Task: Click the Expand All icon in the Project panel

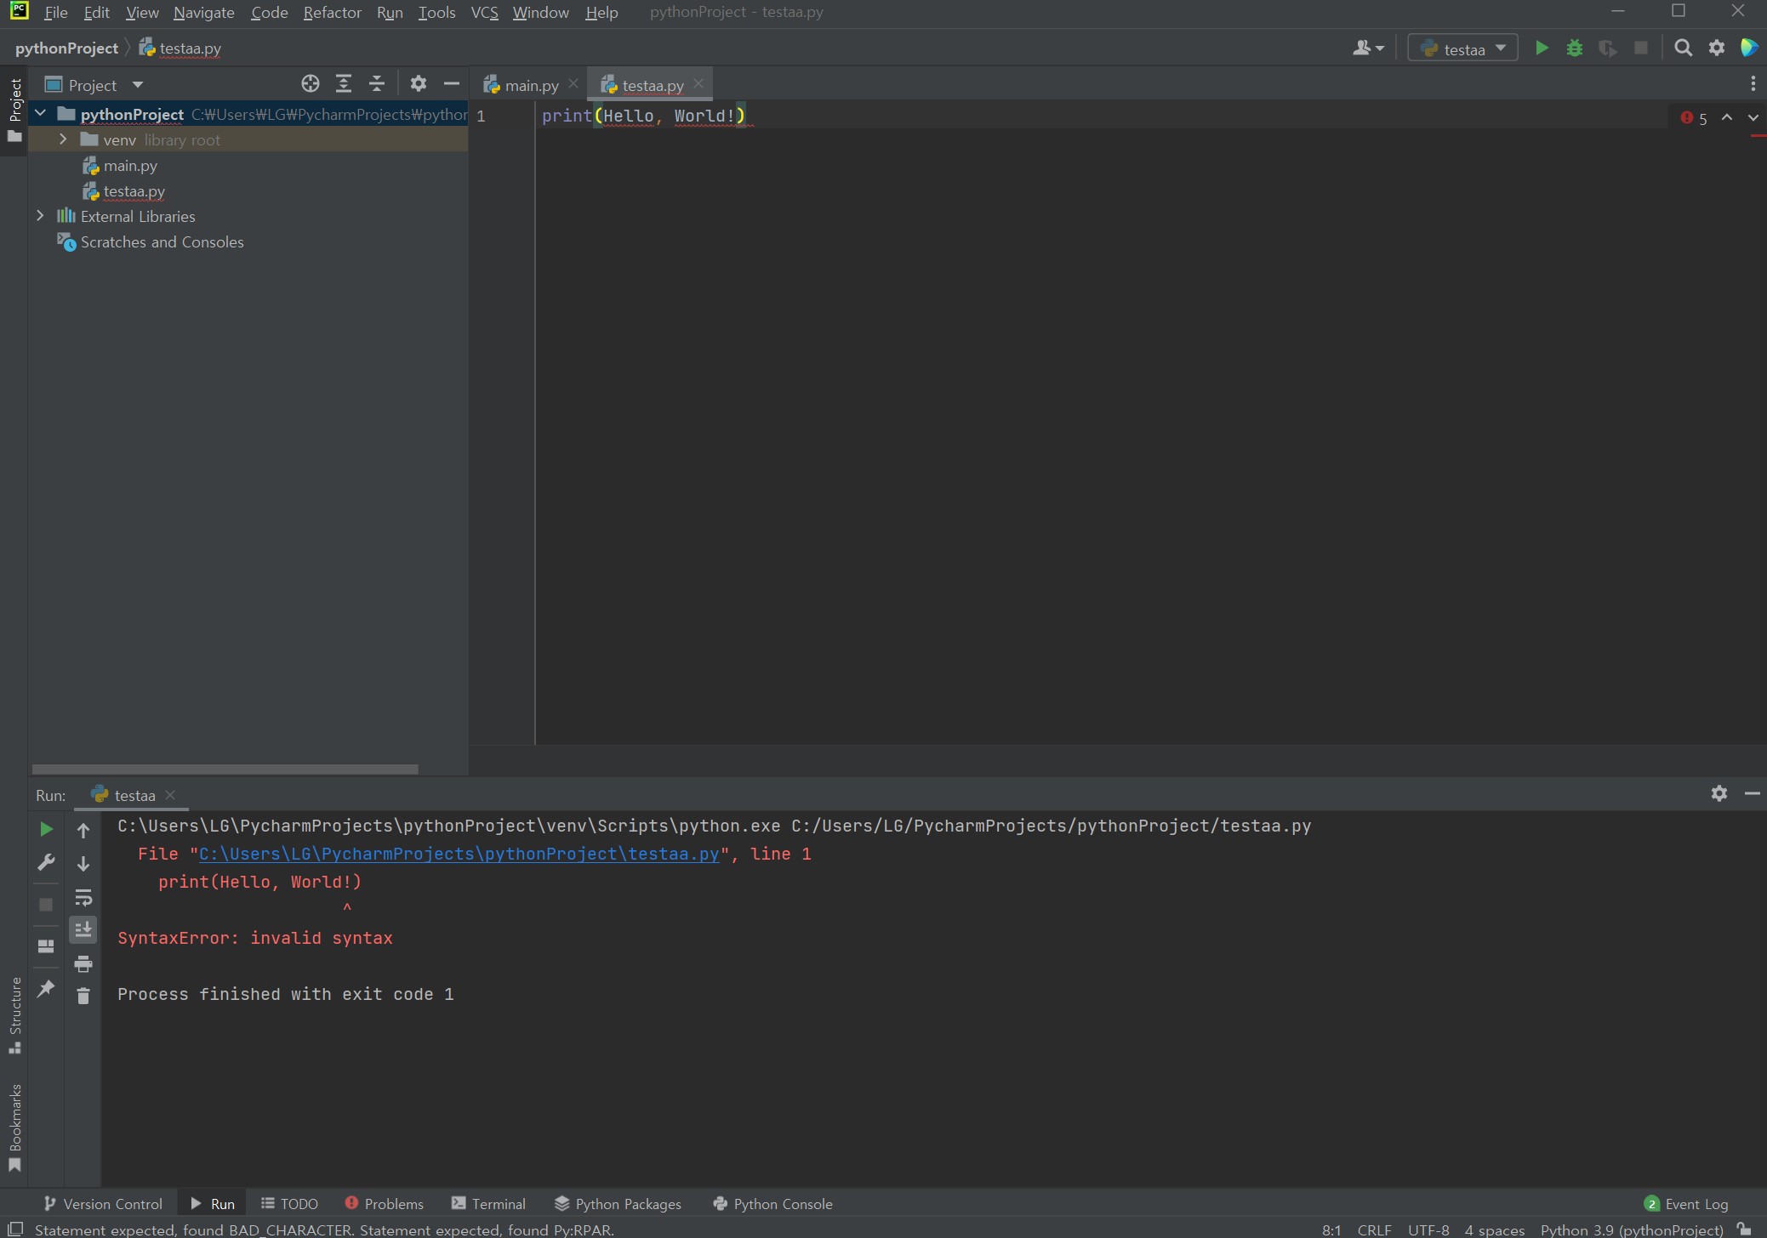Action: 344,84
